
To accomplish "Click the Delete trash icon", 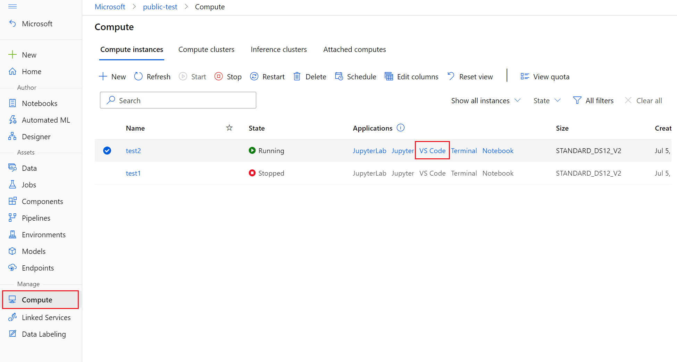I will tap(297, 76).
